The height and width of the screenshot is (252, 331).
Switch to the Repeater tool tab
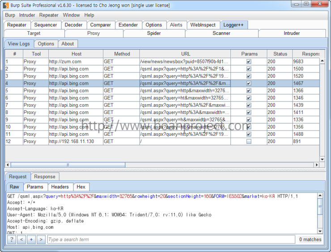click(x=17, y=25)
